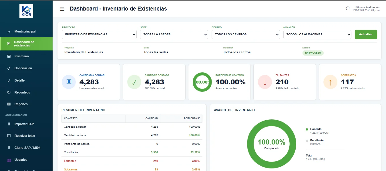
Task: Click the Reconteos circular arrow icon
Action: (x=9, y=92)
